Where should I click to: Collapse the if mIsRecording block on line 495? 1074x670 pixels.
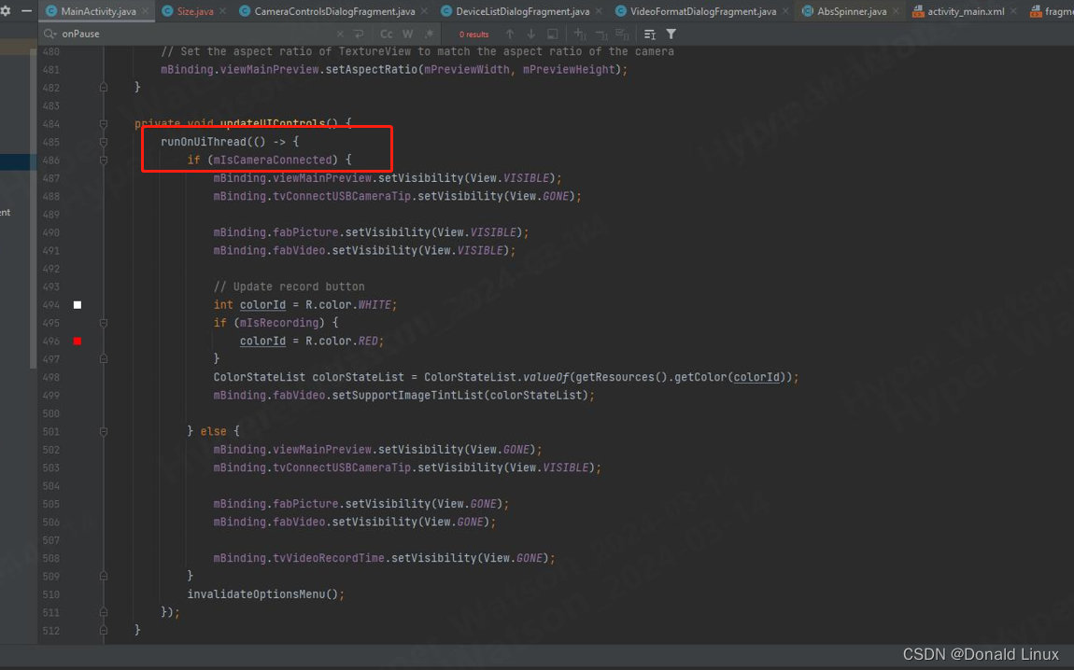coord(104,323)
